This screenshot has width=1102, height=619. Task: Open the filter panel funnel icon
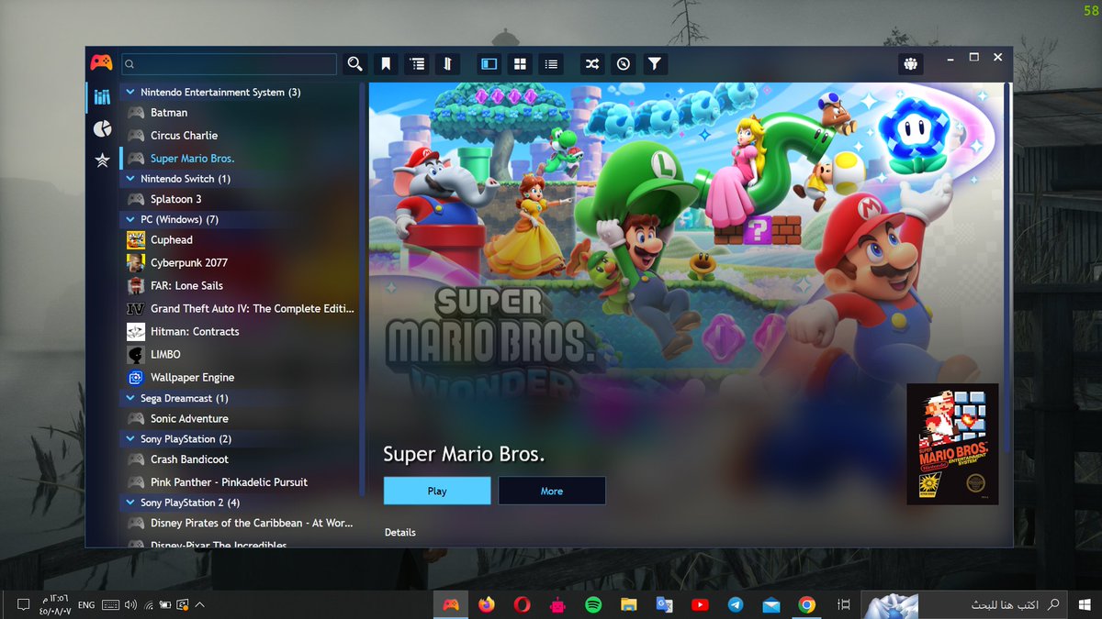click(654, 64)
